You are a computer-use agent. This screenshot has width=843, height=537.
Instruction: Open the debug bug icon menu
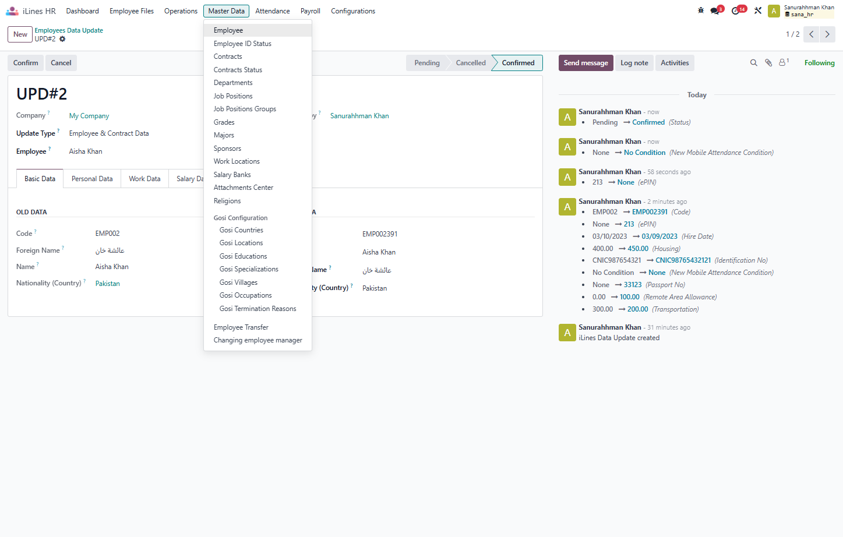(701, 10)
